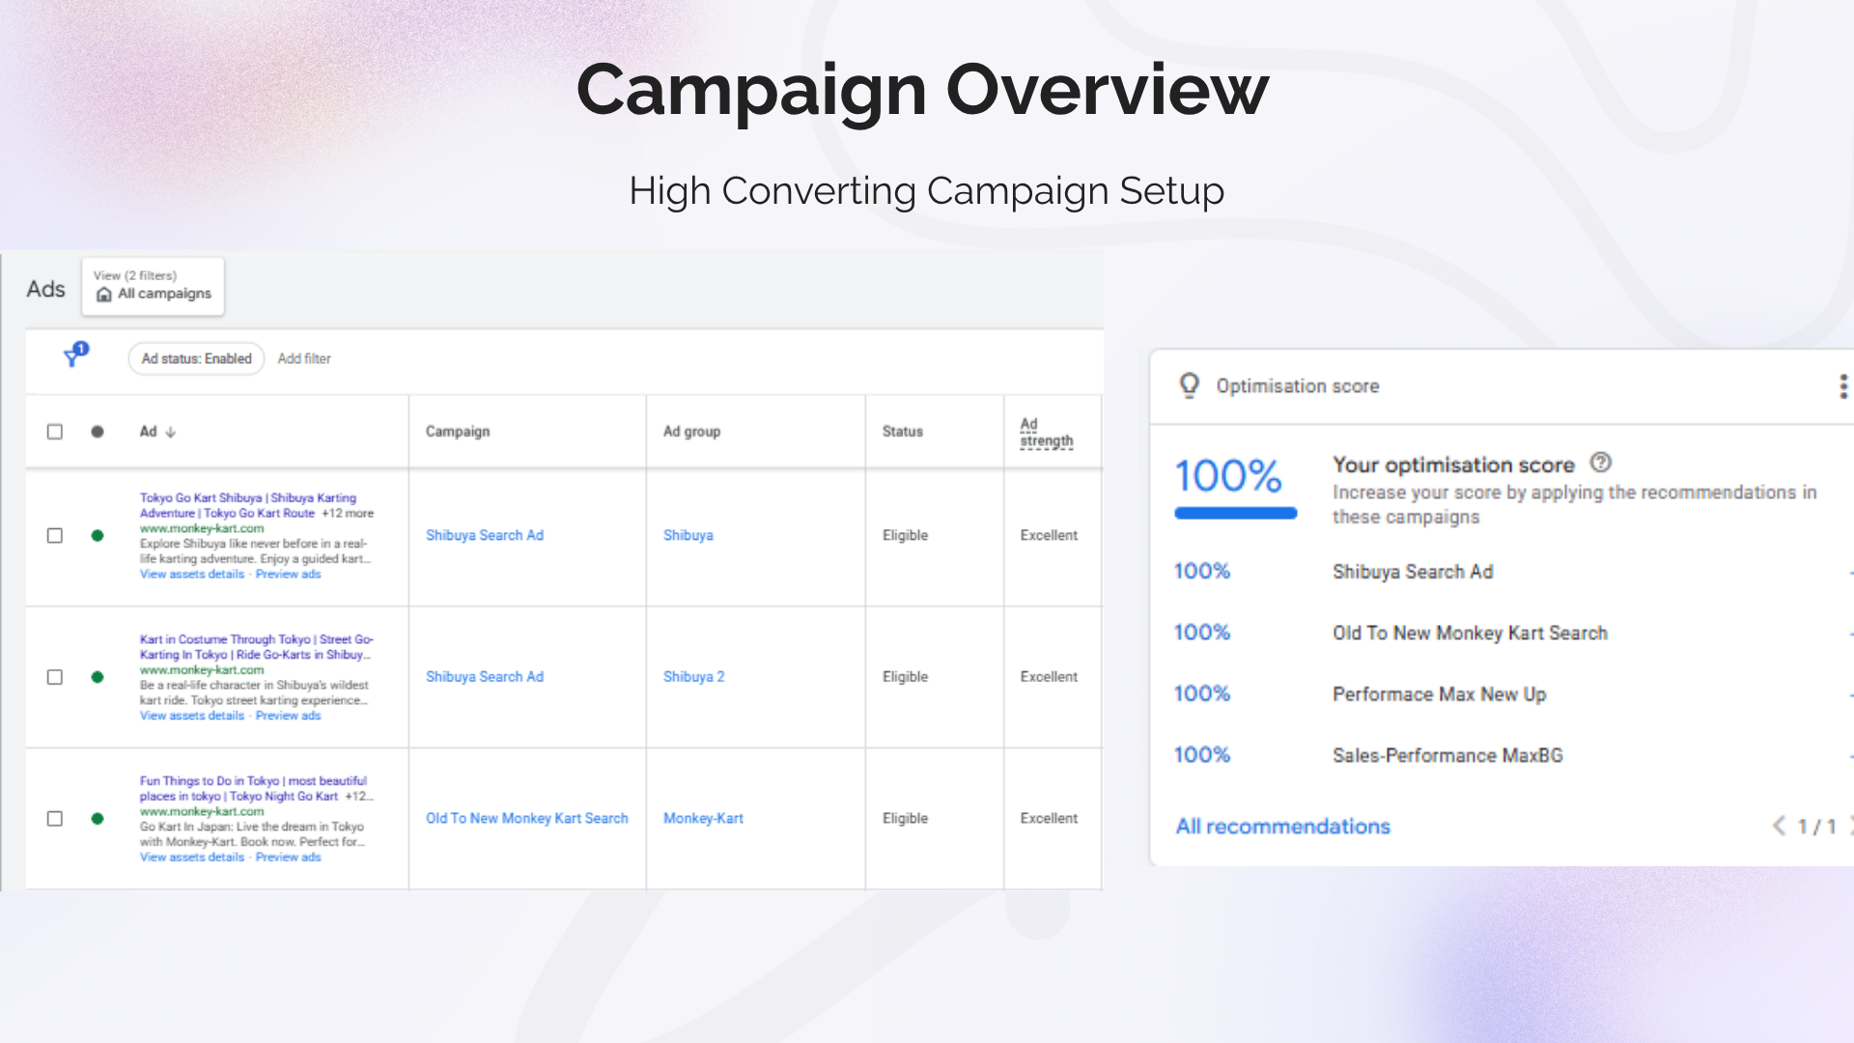1854x1043 pixels.
Task: Click the Ad status: Enabled filter chip
Action: (x=196, y=358)
